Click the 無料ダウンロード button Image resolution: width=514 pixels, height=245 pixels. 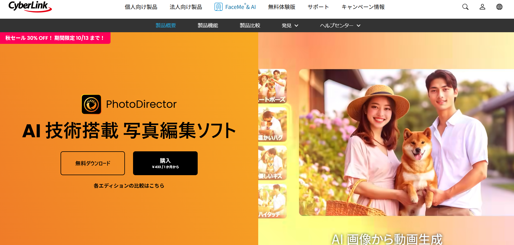[93, 163]
